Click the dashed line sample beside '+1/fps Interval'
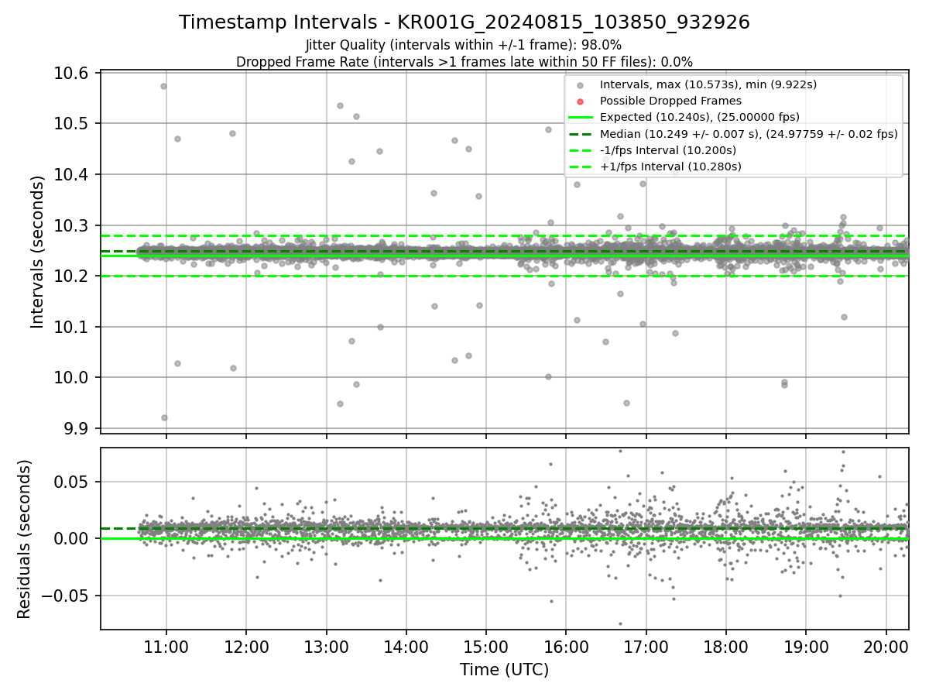 (x=581, y=167)
